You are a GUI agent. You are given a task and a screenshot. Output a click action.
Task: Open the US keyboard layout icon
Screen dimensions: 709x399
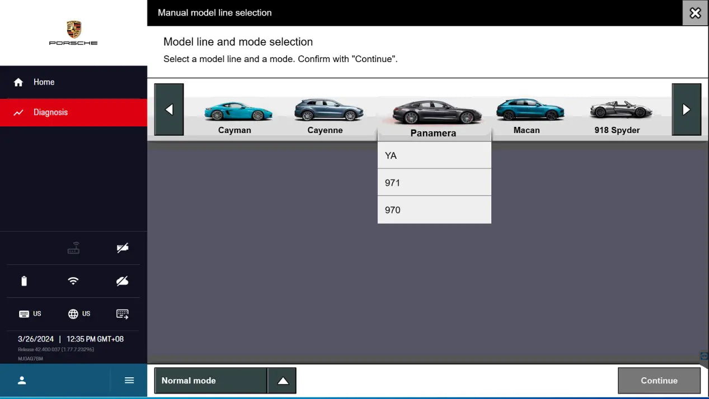tap(30, 313)
